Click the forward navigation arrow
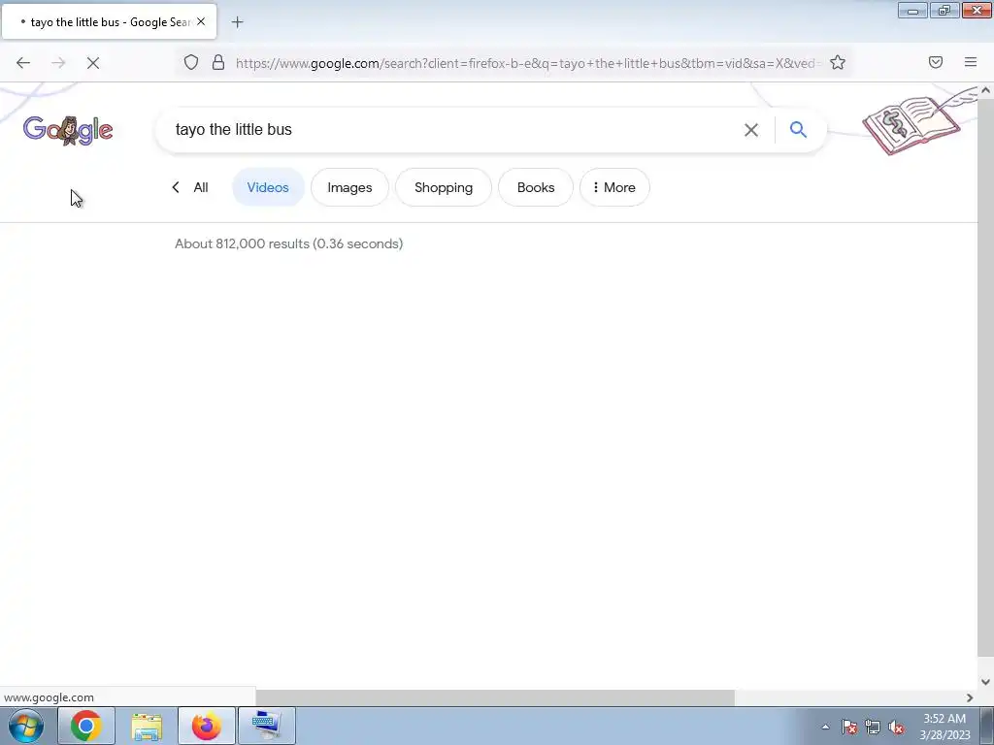 click(x=58, y=62)
